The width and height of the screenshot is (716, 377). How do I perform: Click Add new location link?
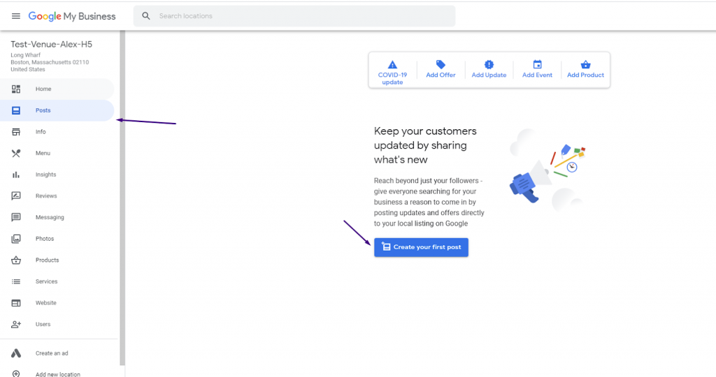coord(57,374)
